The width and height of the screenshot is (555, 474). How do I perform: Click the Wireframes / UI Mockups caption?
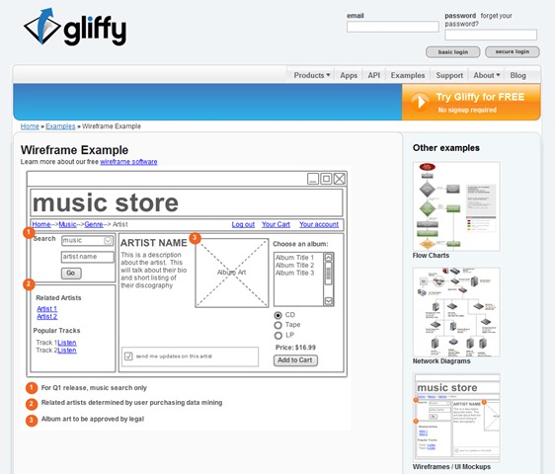[x=451, y=467]
